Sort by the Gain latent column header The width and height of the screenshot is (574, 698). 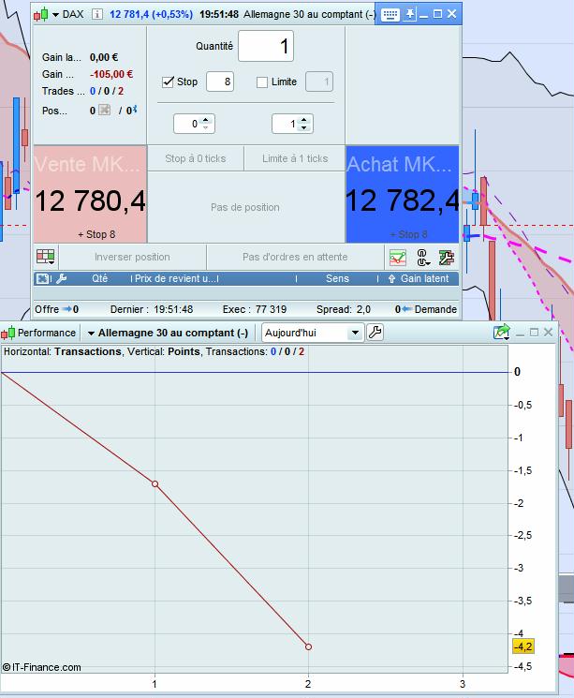click(424, 278)
